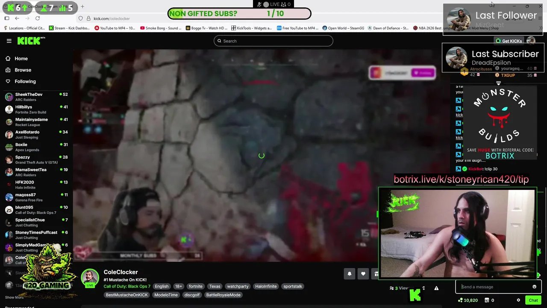Click the browser back arrow

coord(17,18)
